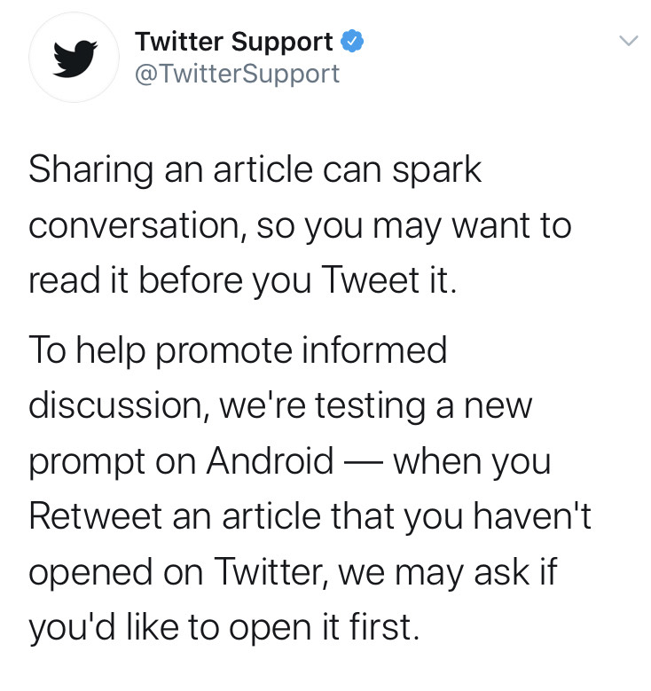Click the phrase "we may ask if"
Viewport: 651px width, 691px height.
point(448,571)
